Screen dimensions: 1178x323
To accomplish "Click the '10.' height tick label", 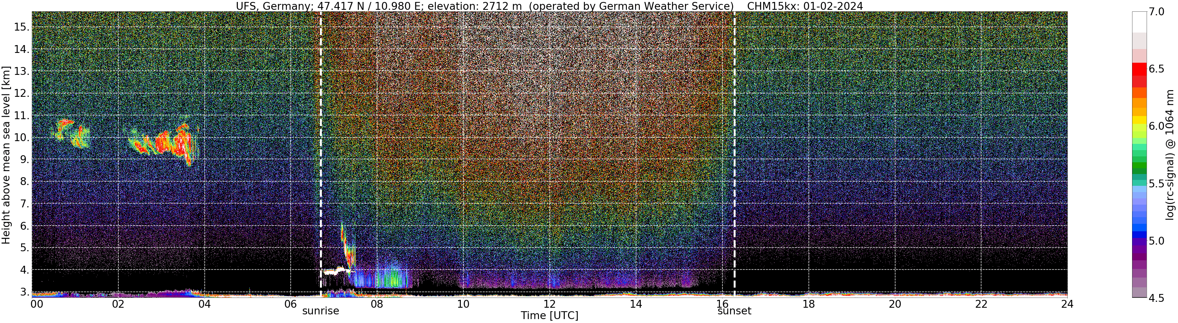I will pyautogui.click(x=22, y=138).
